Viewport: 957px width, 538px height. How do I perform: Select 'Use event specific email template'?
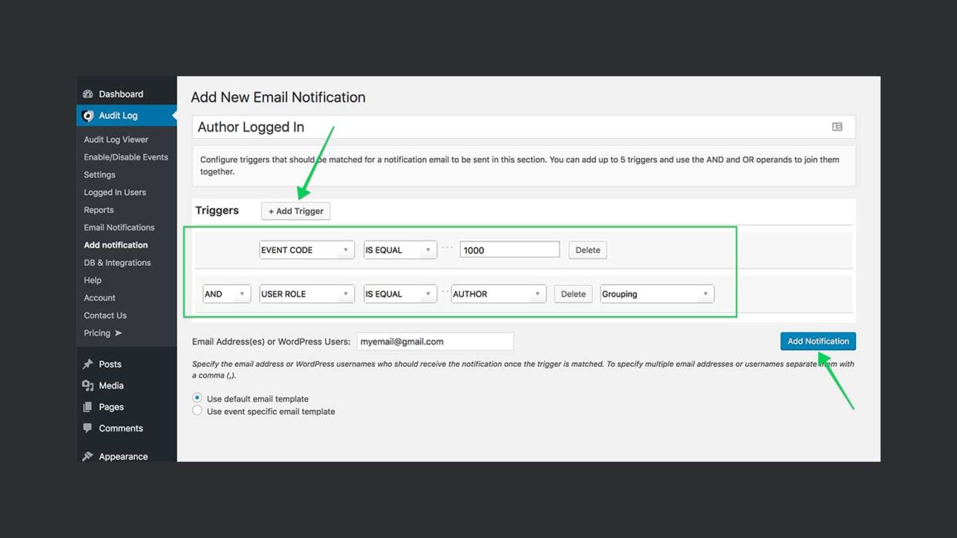pos(198,410)
